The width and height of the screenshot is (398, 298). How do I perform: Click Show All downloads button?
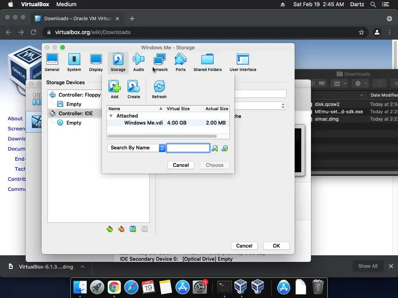368,266
